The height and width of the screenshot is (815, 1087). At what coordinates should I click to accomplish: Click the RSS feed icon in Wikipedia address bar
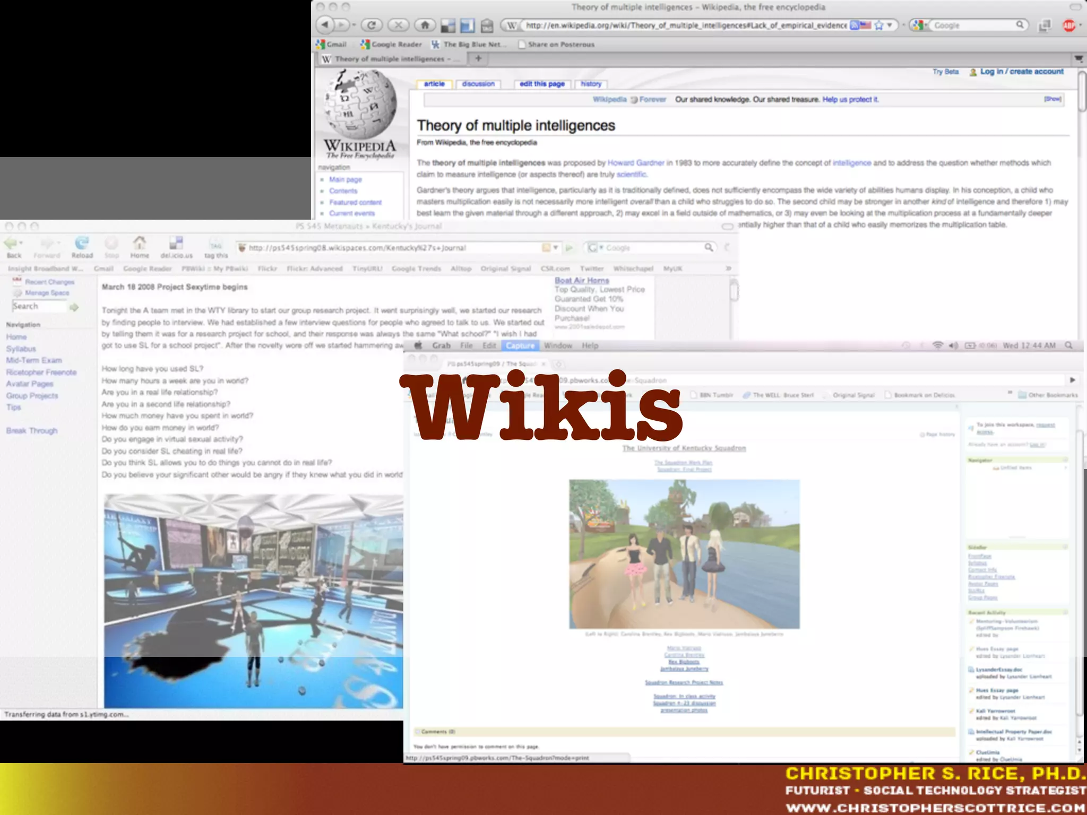[854, 25]
